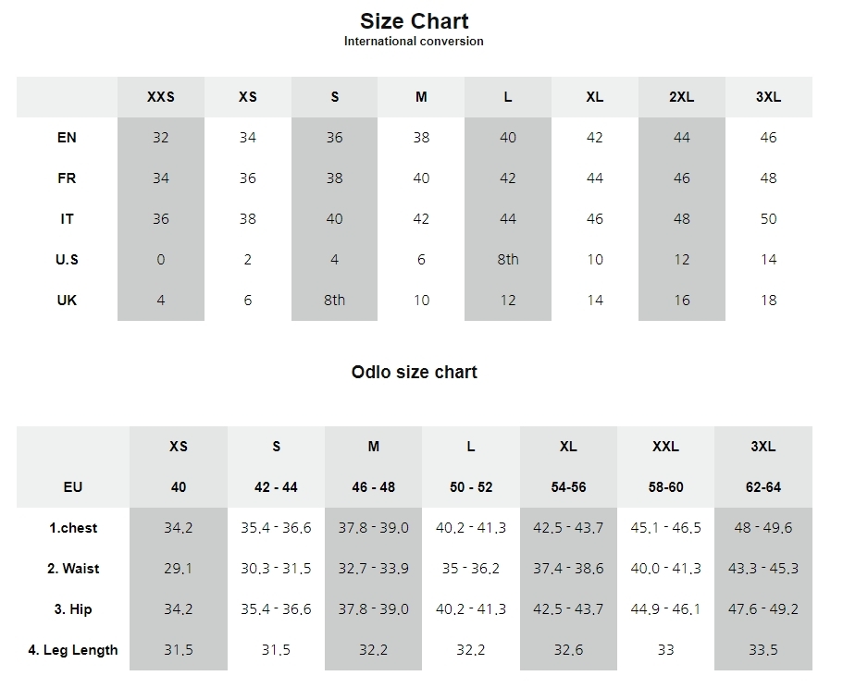Viewport: 843px width, 688px height.
Task: Click the U.S size cell under L
Action: point(507,260)
